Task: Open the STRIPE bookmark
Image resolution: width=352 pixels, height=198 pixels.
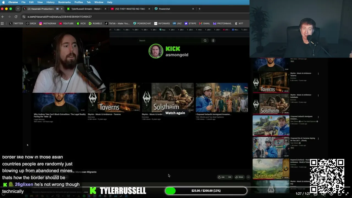Action: coord(190,23)
